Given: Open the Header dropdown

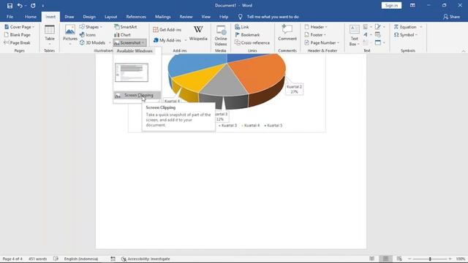Looking at the screenshot, I should (x=316, y=27).
